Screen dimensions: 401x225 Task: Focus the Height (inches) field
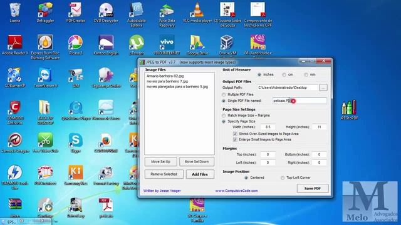(x=319, y=127)
